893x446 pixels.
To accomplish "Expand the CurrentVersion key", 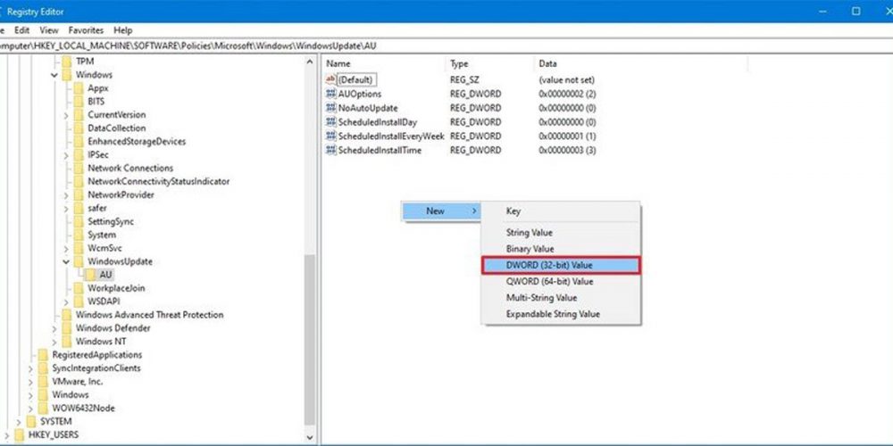I will (67, 115).
